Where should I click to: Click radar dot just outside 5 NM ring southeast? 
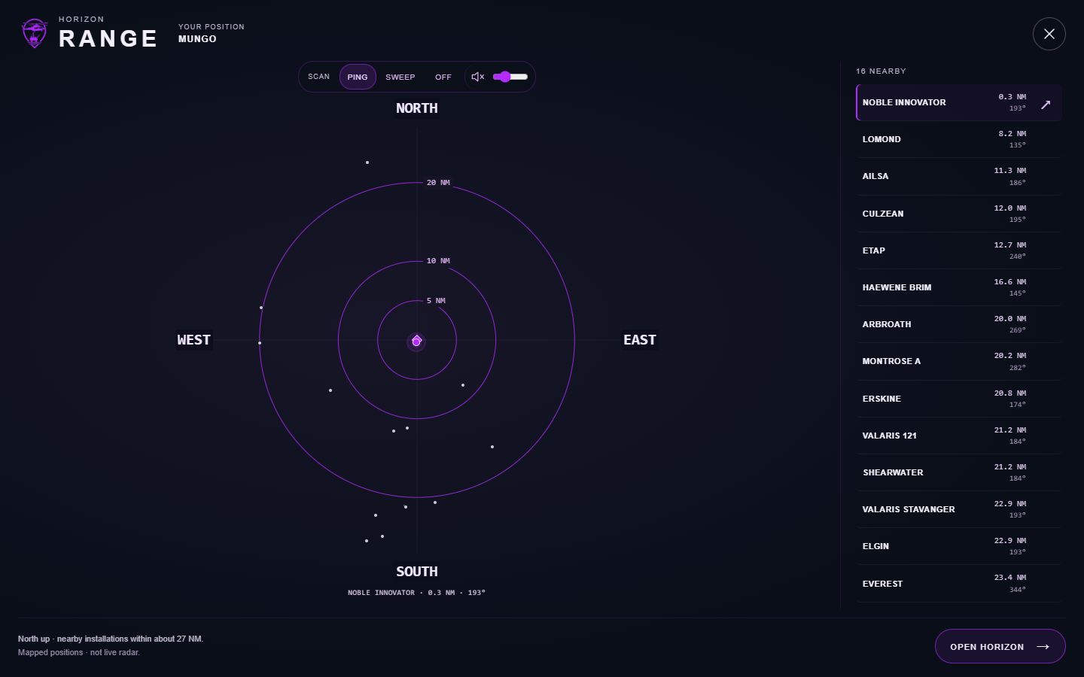pos(463,385)
